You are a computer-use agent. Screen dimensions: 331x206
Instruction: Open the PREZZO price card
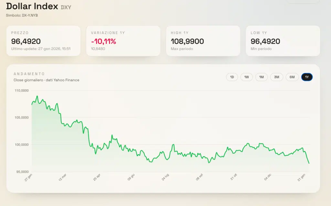pyautogui.click(x=44, y=41)
